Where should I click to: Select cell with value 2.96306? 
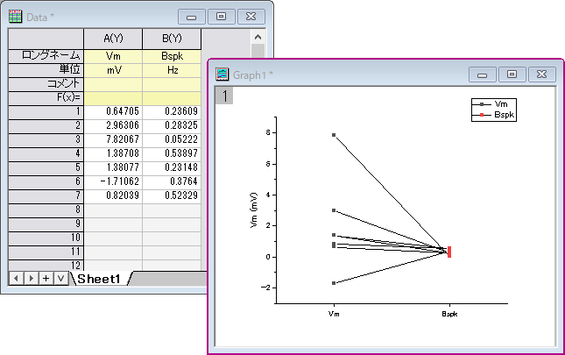[x=113, y=125]
